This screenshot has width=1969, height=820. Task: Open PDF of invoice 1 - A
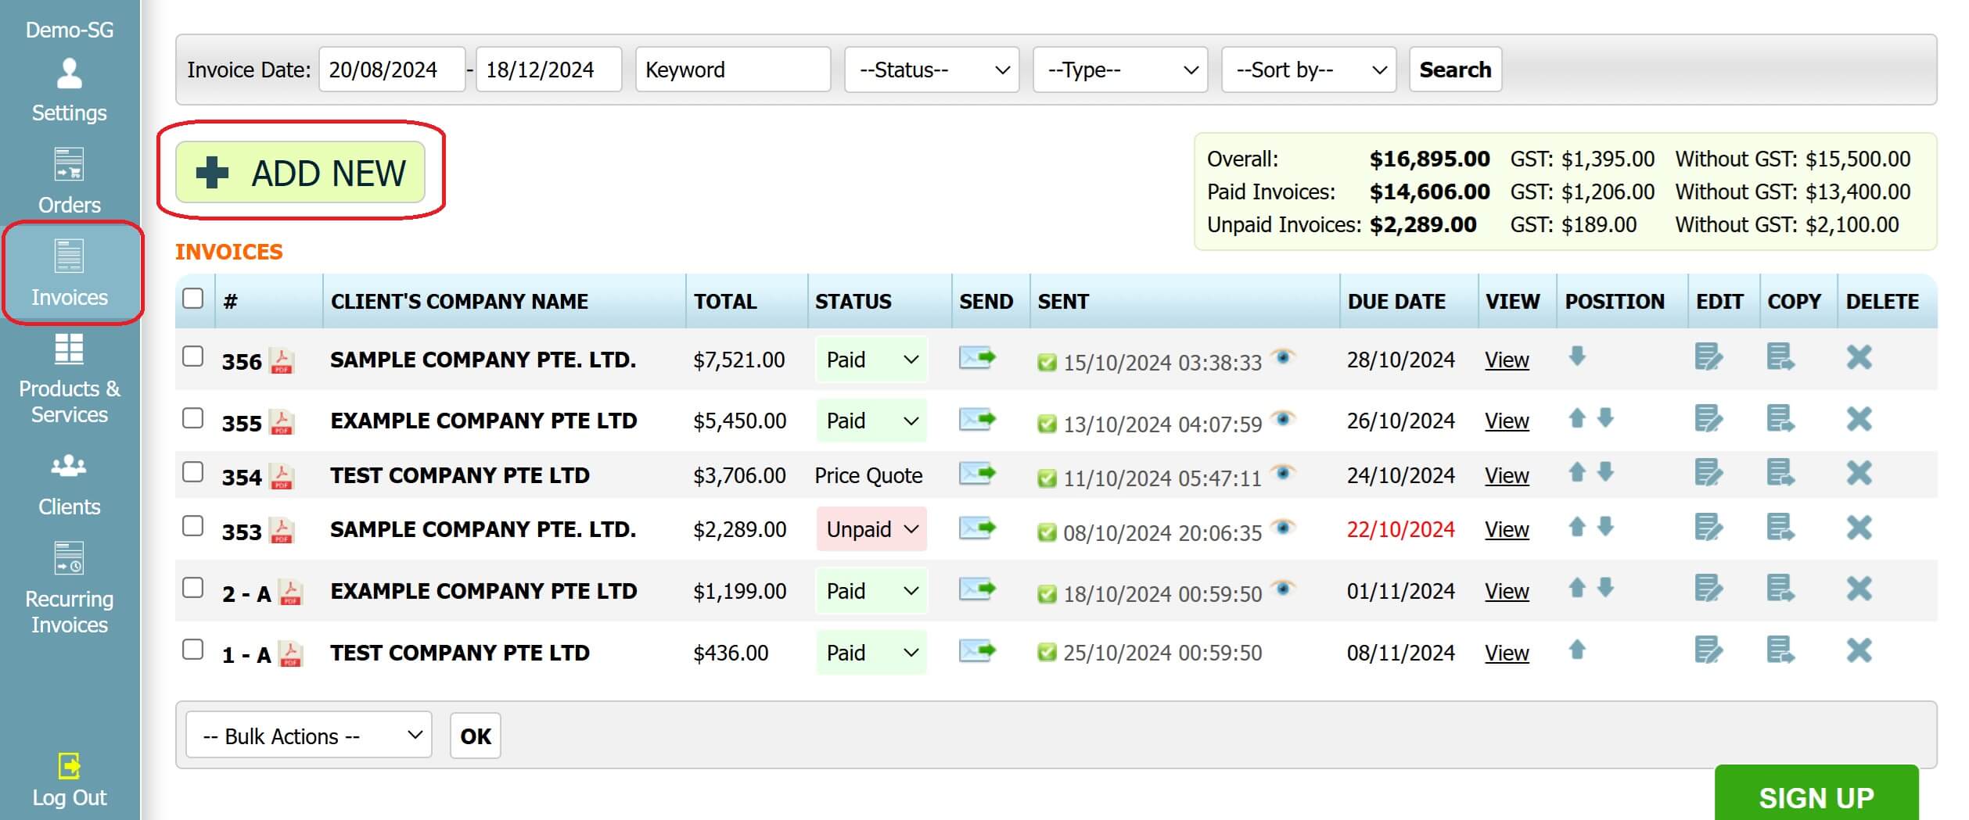(x=291, y=654)
